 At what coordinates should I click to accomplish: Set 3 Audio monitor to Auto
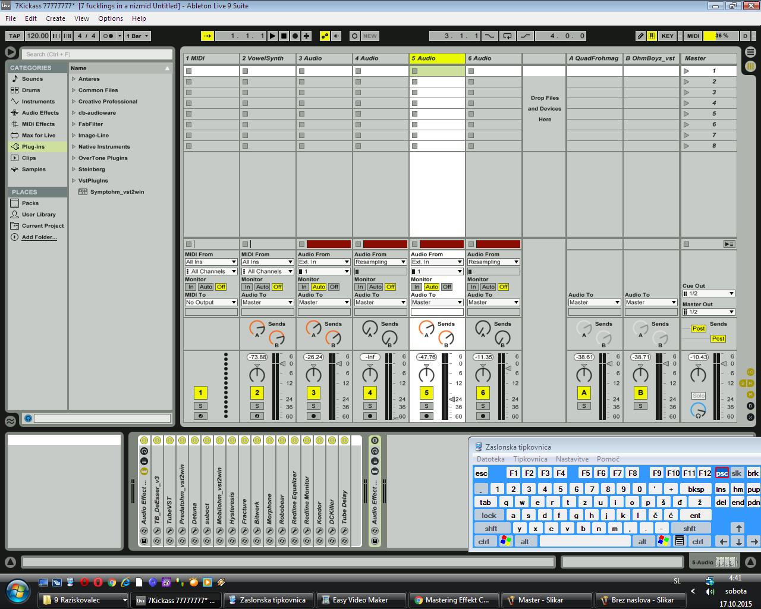[x=319, y=287]
